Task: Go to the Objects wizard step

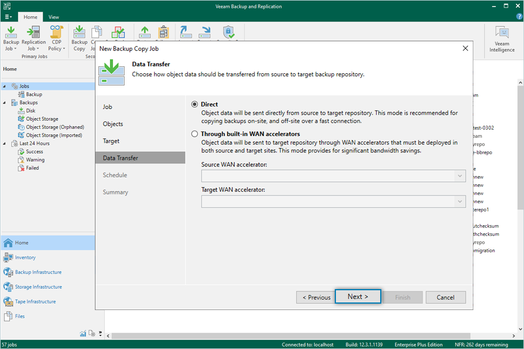Action: [113, 124]
